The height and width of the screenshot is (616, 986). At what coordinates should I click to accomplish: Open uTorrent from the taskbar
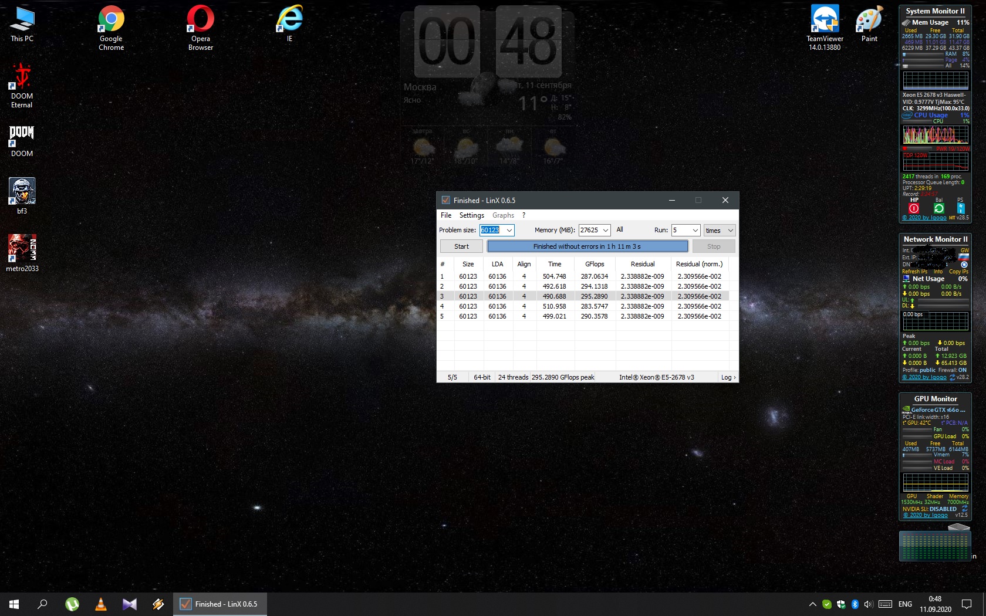click(72, 604)
